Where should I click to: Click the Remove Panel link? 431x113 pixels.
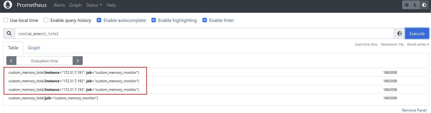(x=414, y=110)
